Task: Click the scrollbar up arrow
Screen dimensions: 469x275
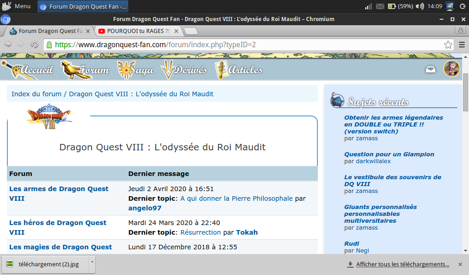Action: [465, 56]
